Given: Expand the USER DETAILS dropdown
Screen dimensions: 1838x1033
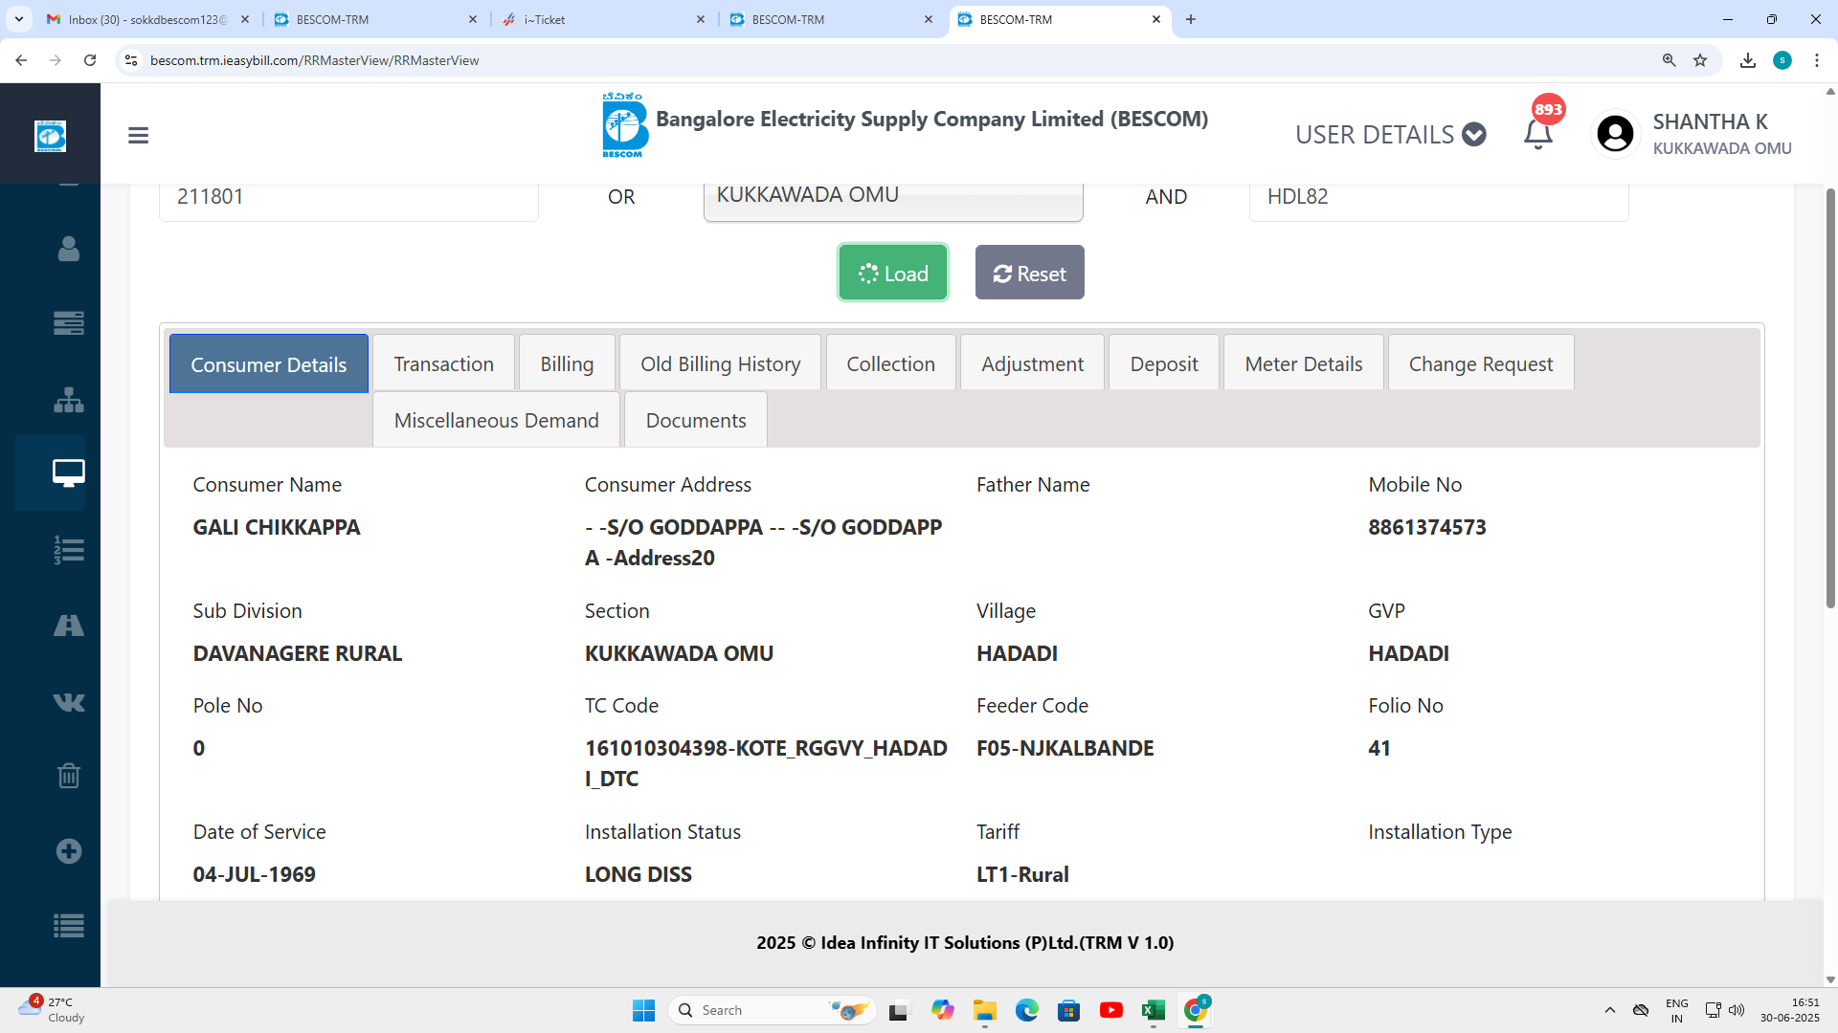Looking at the screenshot, I should pos(1390,135).
